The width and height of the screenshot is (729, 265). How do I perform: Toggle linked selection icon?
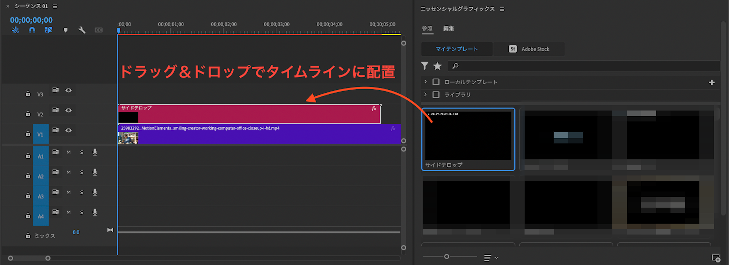pos(49,30)
